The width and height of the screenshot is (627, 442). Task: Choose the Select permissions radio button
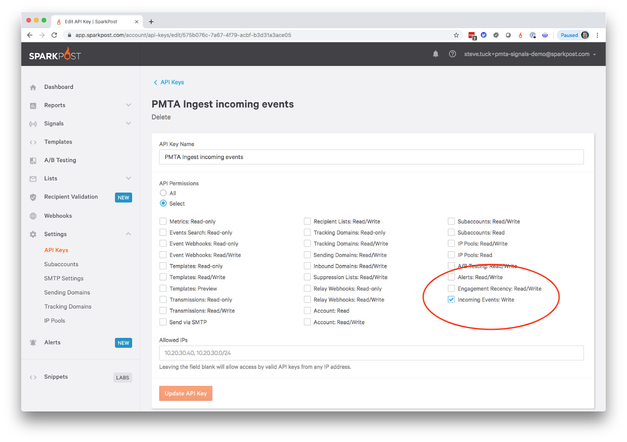pos(163,203)
